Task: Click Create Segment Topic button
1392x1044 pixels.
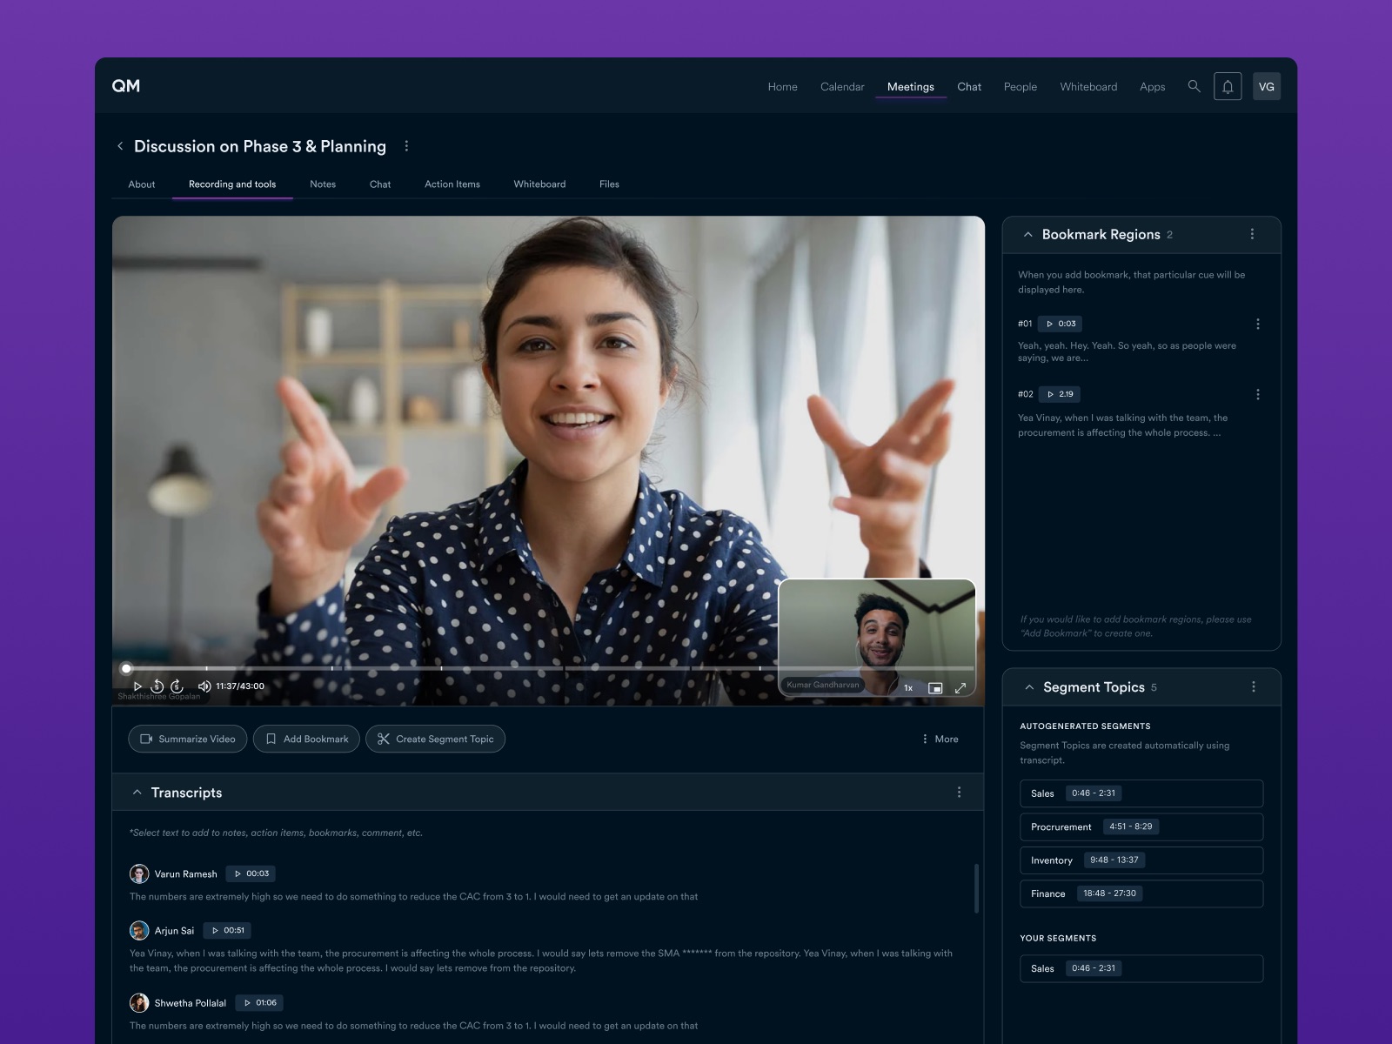Action: tap(436, 739)
